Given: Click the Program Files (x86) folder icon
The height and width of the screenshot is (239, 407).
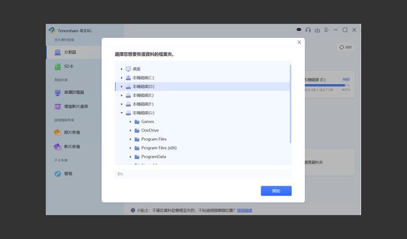Looking at the screenshot, I should pyautogui.click(x=137, y=148).
